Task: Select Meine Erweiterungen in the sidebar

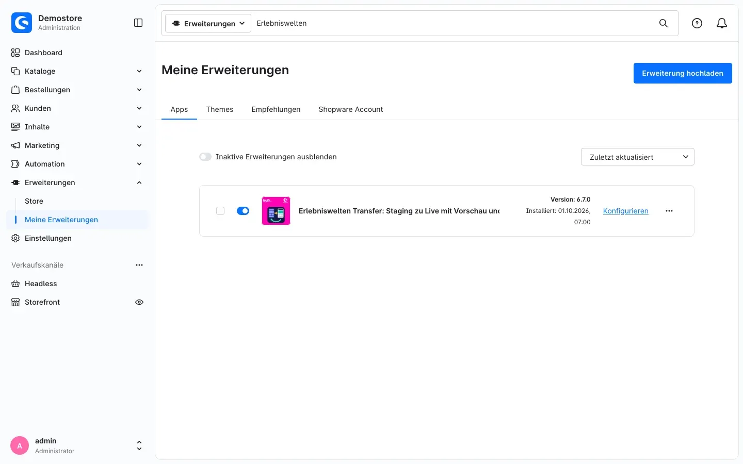Action: click(77, 220)
